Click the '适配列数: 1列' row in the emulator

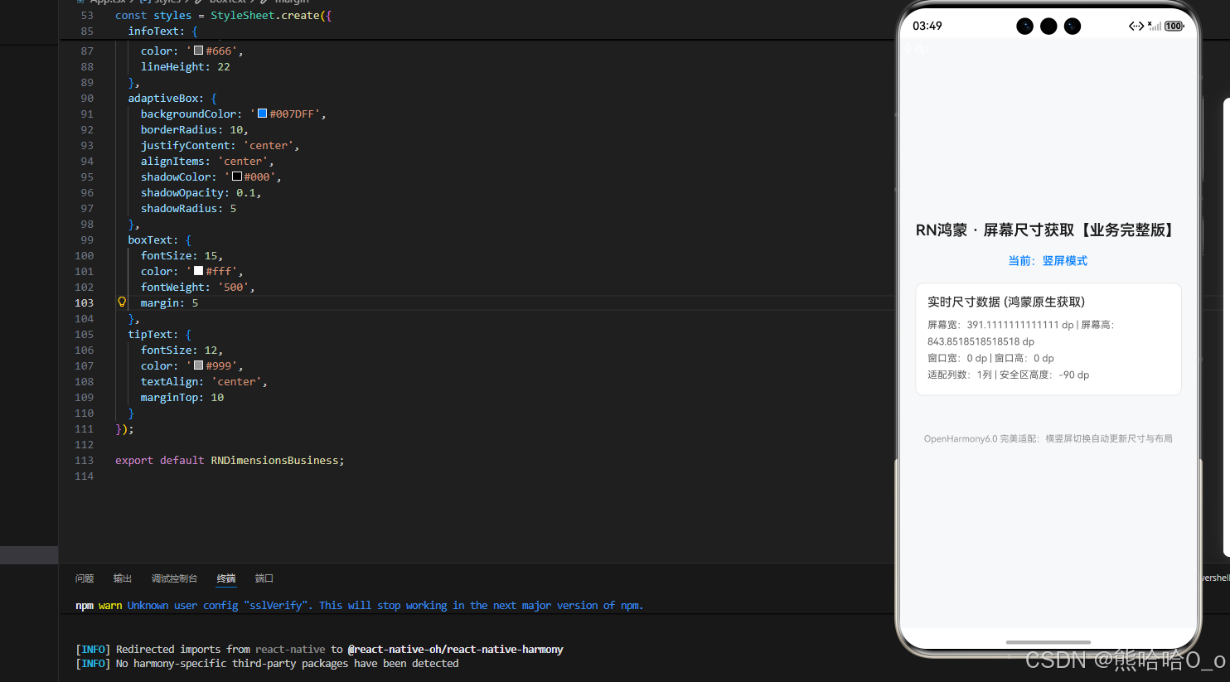point(1008,375)
